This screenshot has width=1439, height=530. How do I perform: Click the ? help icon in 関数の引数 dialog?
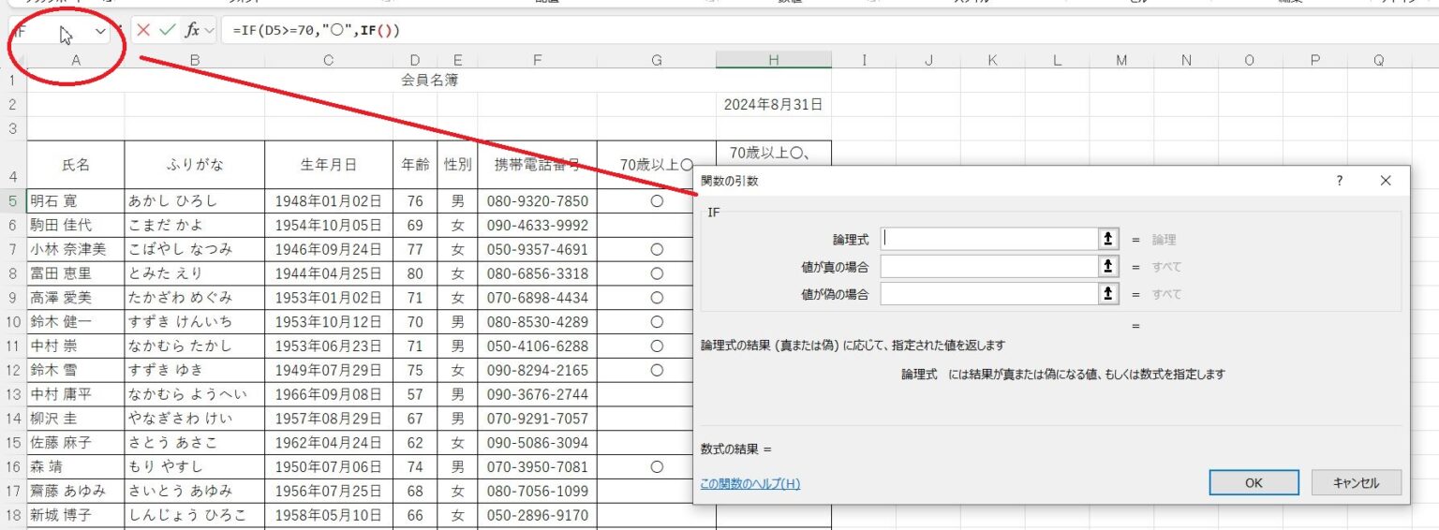click(1339, 181)
